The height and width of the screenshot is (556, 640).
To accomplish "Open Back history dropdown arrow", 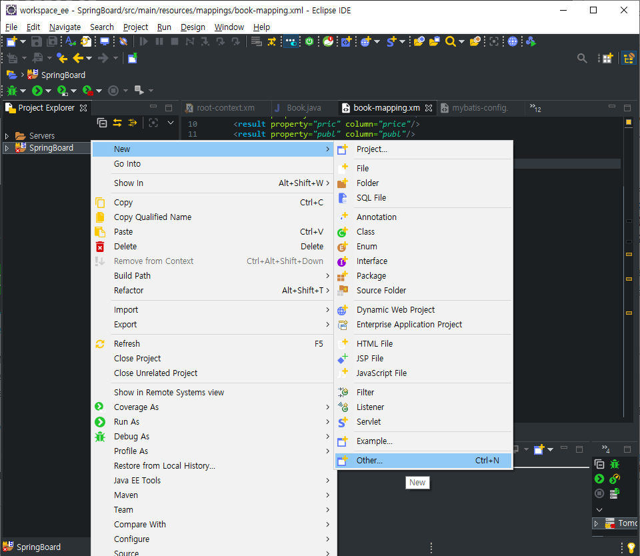I will point(89,59).
